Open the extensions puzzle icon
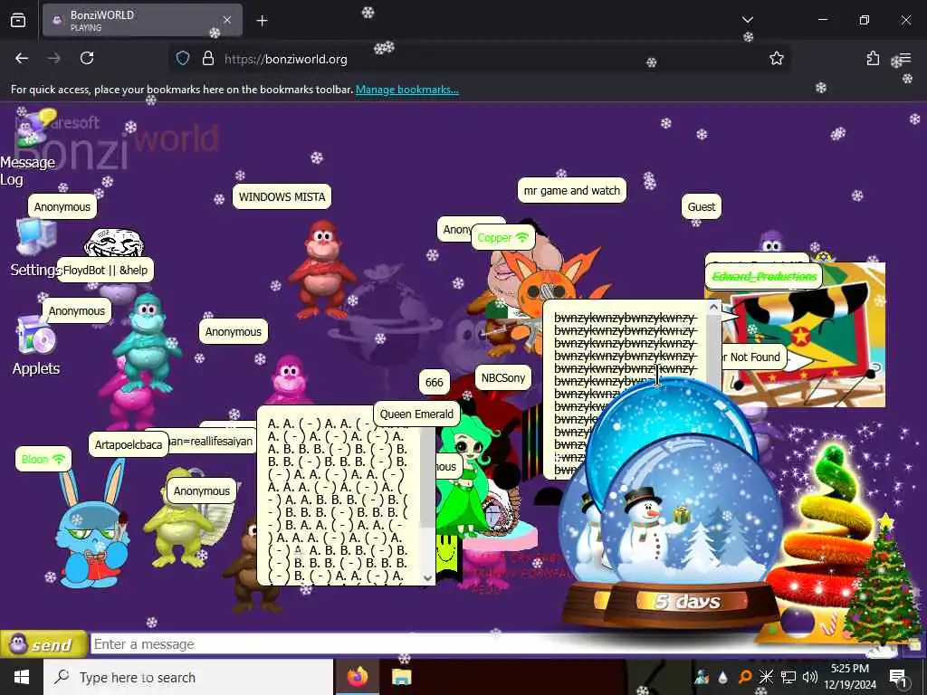Viewport: 927px width, 695px height. click(873, 58)
